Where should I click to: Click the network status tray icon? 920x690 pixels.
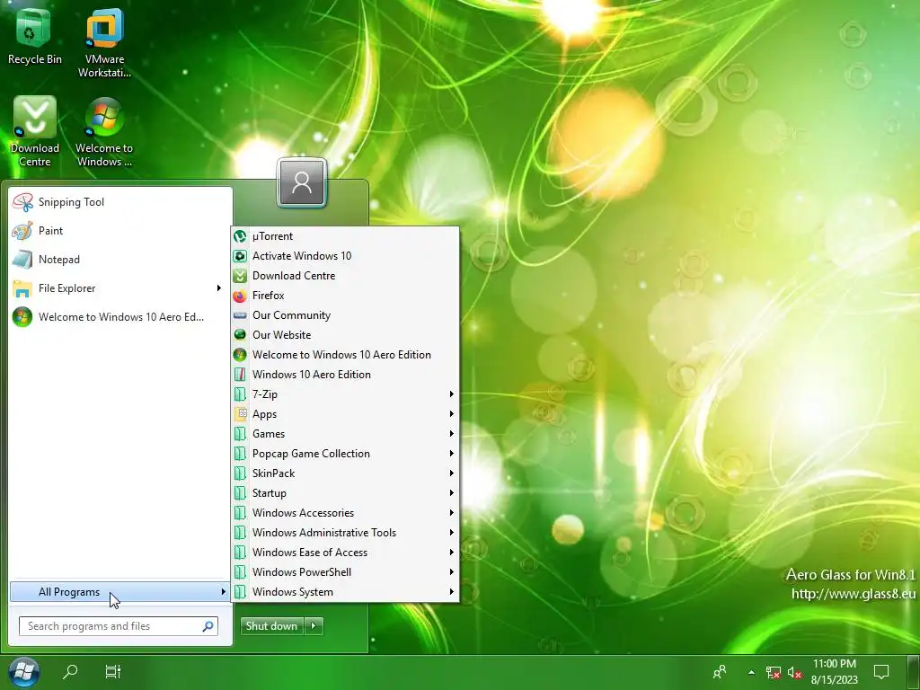pos(773,672)
